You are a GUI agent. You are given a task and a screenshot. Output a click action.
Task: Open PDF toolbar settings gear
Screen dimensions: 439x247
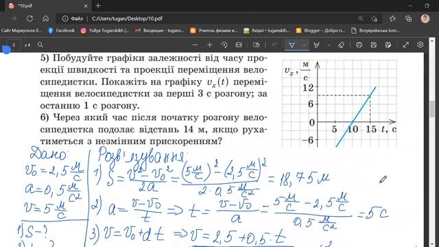coord(420,45)
